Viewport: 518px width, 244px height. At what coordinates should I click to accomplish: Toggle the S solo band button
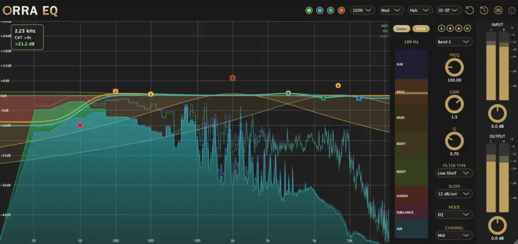click(x=441, y=28)
